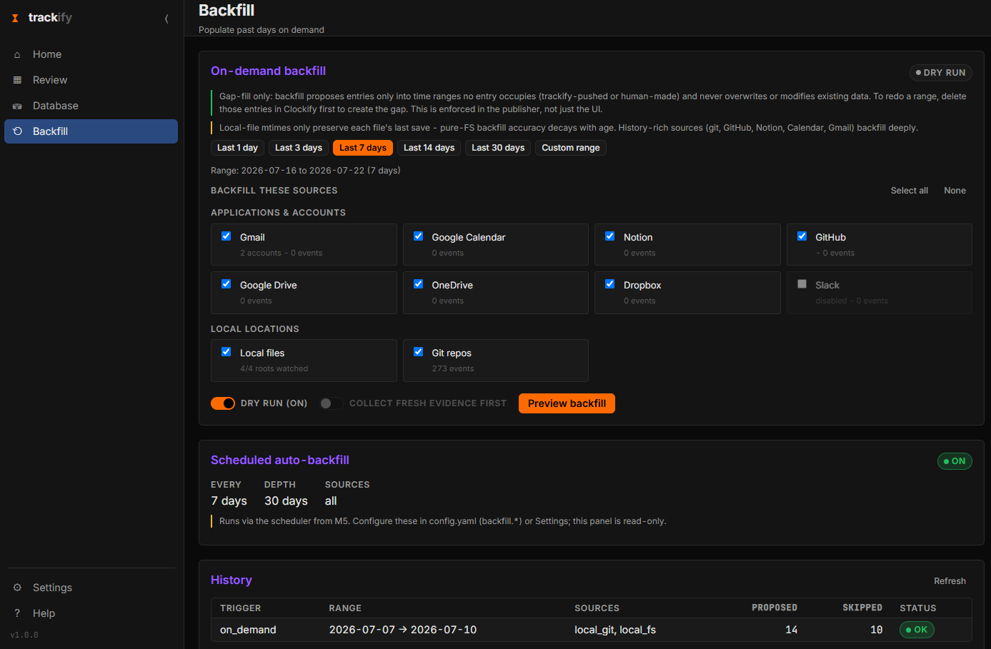Uncheck the GitHub source checkbox

click(x=802, y=236)
